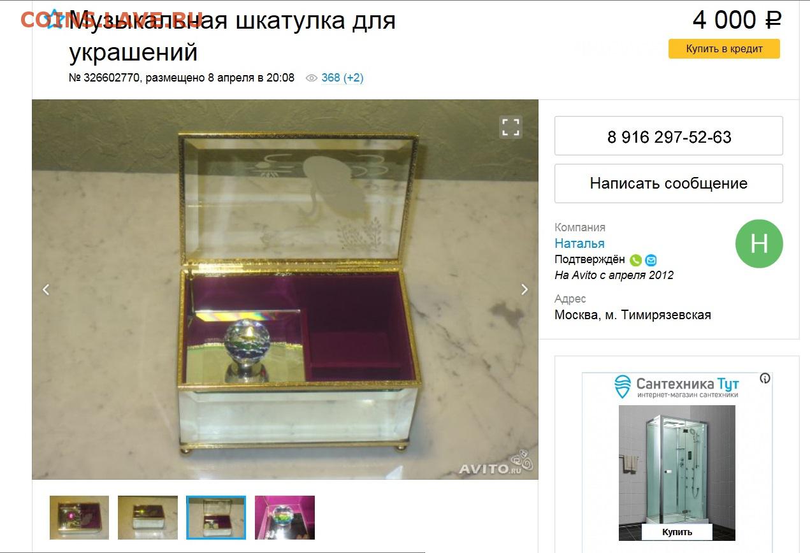Select the fourth thumbnail with crystal ball
The image size is (810, 553).
click(285, 517)
